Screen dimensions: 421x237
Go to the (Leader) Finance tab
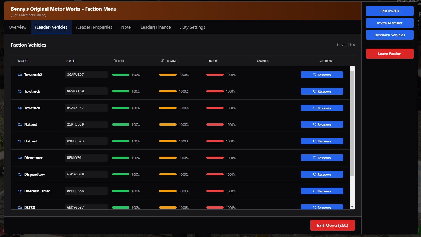coord(155,27)
